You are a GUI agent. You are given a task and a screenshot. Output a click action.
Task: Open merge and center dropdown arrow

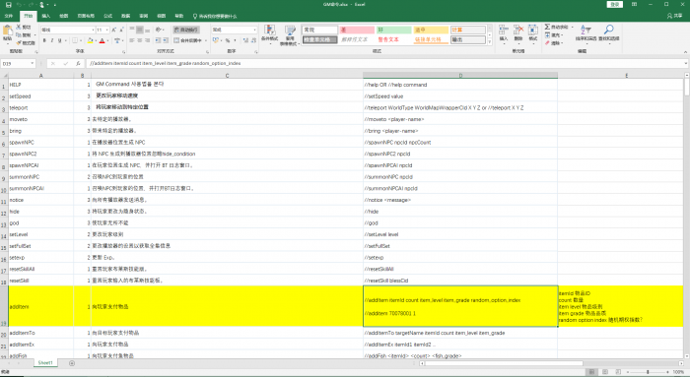(205, 40)
